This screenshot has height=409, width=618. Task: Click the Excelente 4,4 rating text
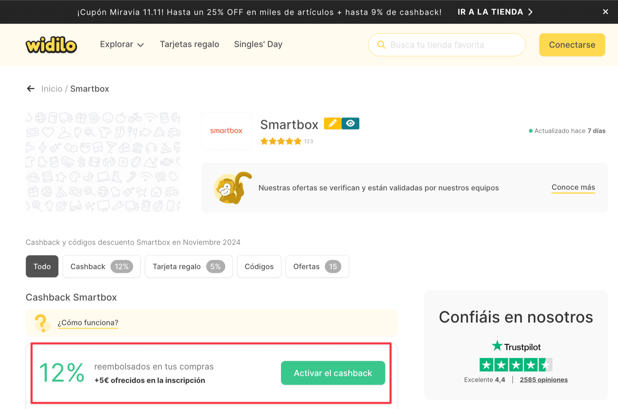pos(485,380)
